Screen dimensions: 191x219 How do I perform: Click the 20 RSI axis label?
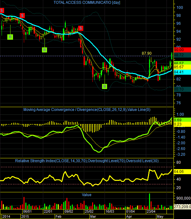179,188
